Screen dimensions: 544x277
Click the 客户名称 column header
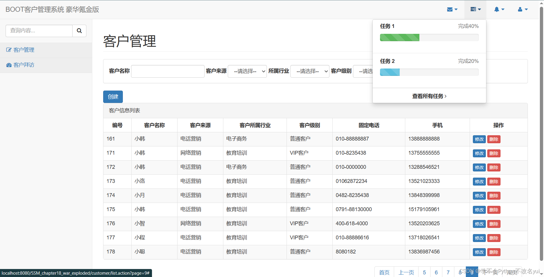[x=155, y=125]
